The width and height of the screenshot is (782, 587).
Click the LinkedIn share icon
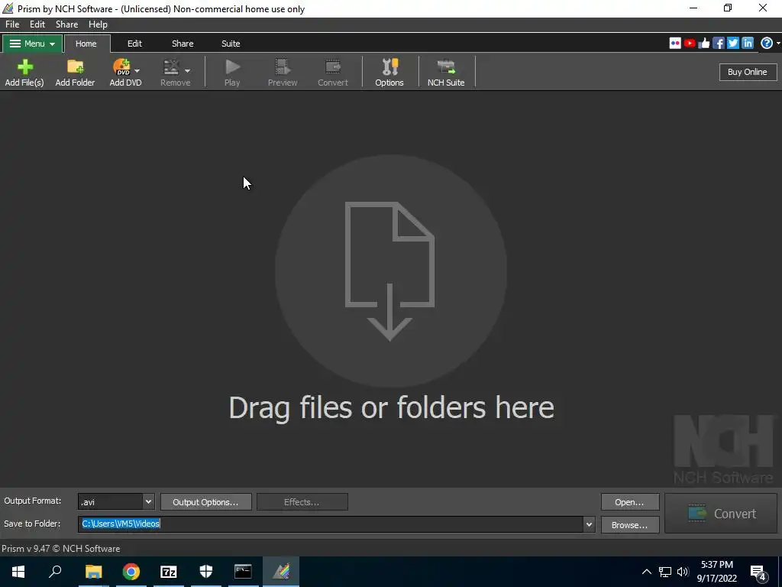click(x=748, y=44)
